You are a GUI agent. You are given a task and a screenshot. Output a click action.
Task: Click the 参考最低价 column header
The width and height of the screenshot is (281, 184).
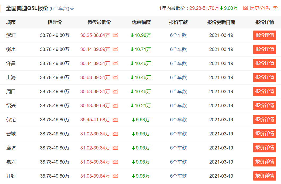[x=99, y=22]
